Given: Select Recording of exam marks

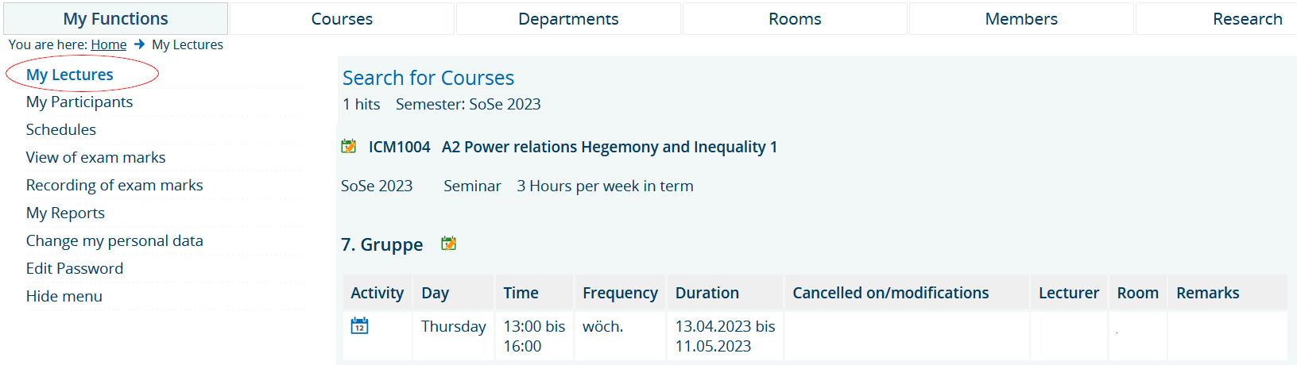Looking at the screenshot, I should 114,186.
